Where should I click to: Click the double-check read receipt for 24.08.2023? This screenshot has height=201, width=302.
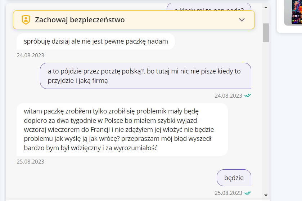pyautogui.click(x=248, y=96)
